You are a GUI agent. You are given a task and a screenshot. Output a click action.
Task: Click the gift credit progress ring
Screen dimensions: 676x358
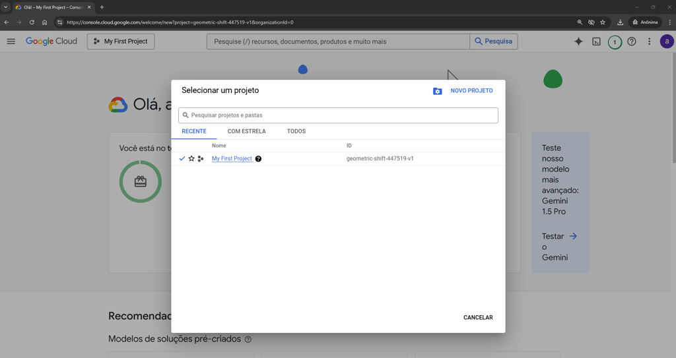(x=141, y=181)
